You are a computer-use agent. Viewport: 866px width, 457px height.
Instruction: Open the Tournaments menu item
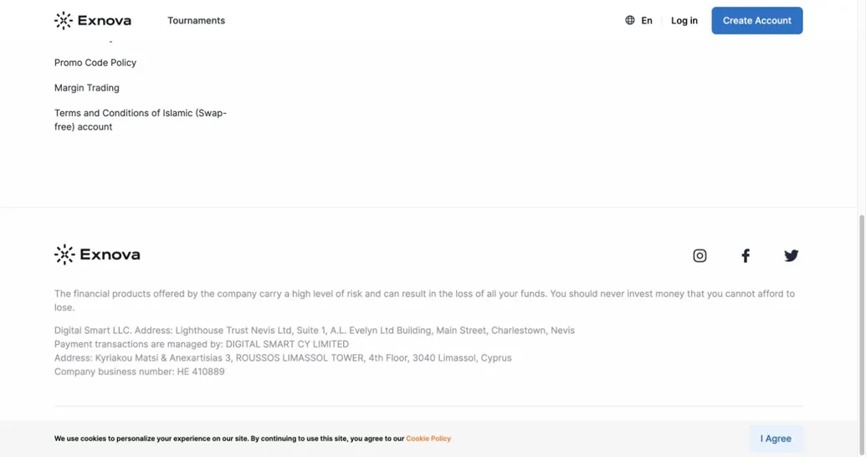point(196,20)
